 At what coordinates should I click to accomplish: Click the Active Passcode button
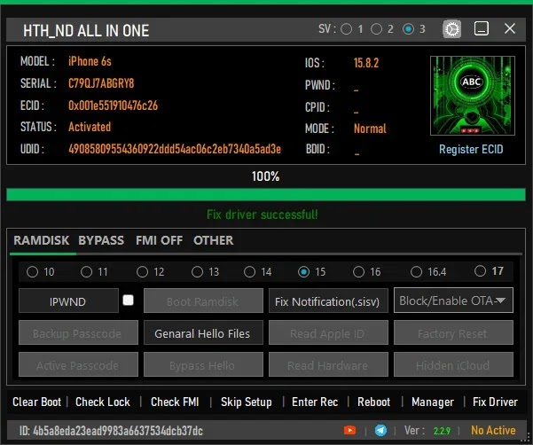(x=78, y=364)
